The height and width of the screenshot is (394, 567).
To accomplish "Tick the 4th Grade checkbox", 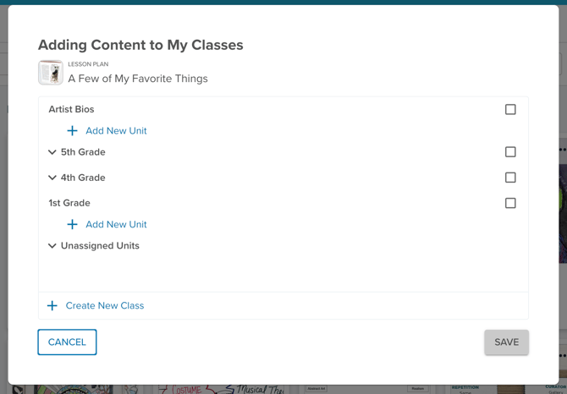I will point(510,178).
